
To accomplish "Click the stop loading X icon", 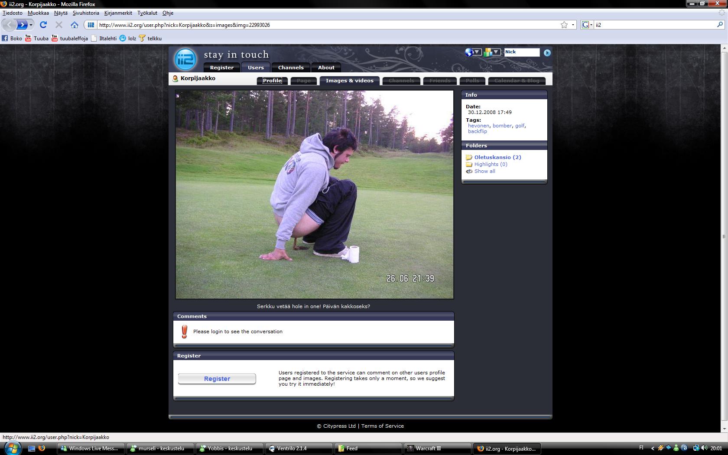I will tap(59, 25).
